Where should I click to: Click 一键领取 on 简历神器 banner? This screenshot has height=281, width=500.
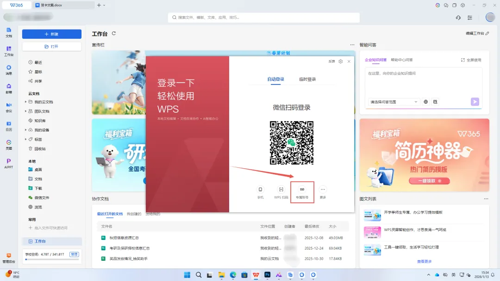point(429,181)
